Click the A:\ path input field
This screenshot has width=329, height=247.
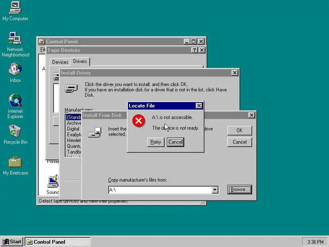(160, 190)
